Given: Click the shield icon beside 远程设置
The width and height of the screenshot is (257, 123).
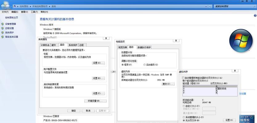Looking at the screenshot, I should coord(2,28).
